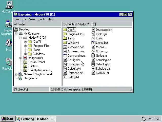
Task: Collapse the Msdos710 (C:) tree node
Action: point(21,38)
